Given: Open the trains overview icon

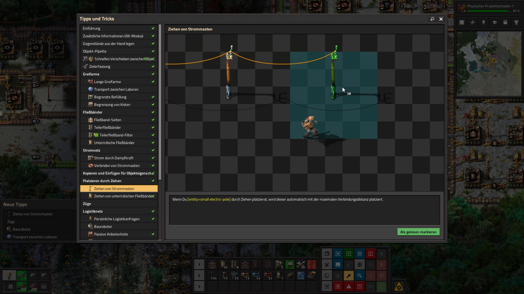Looking at the screenshot, I should tap(505, 23).
